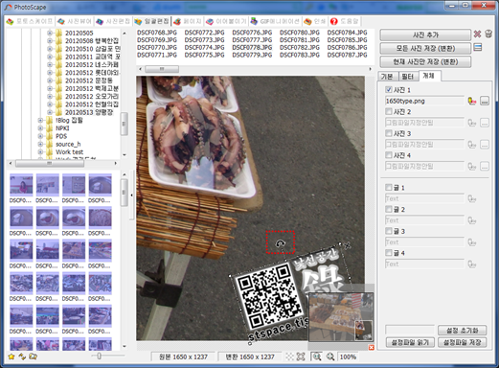Click the 설정 초기화 button
The width and height of the screenshot is (499, 368).
(462, 330)
